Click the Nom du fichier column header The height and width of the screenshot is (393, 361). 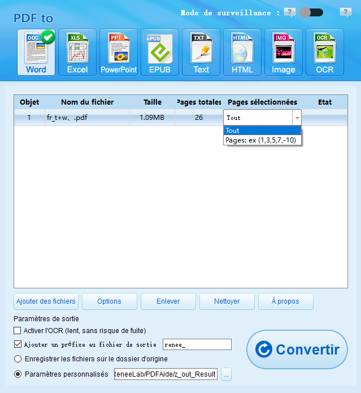87,102
